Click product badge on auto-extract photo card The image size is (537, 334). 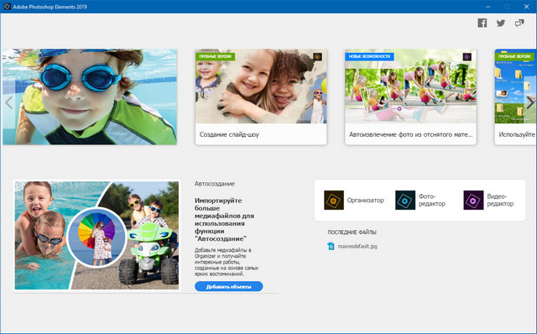coord(467,57)
